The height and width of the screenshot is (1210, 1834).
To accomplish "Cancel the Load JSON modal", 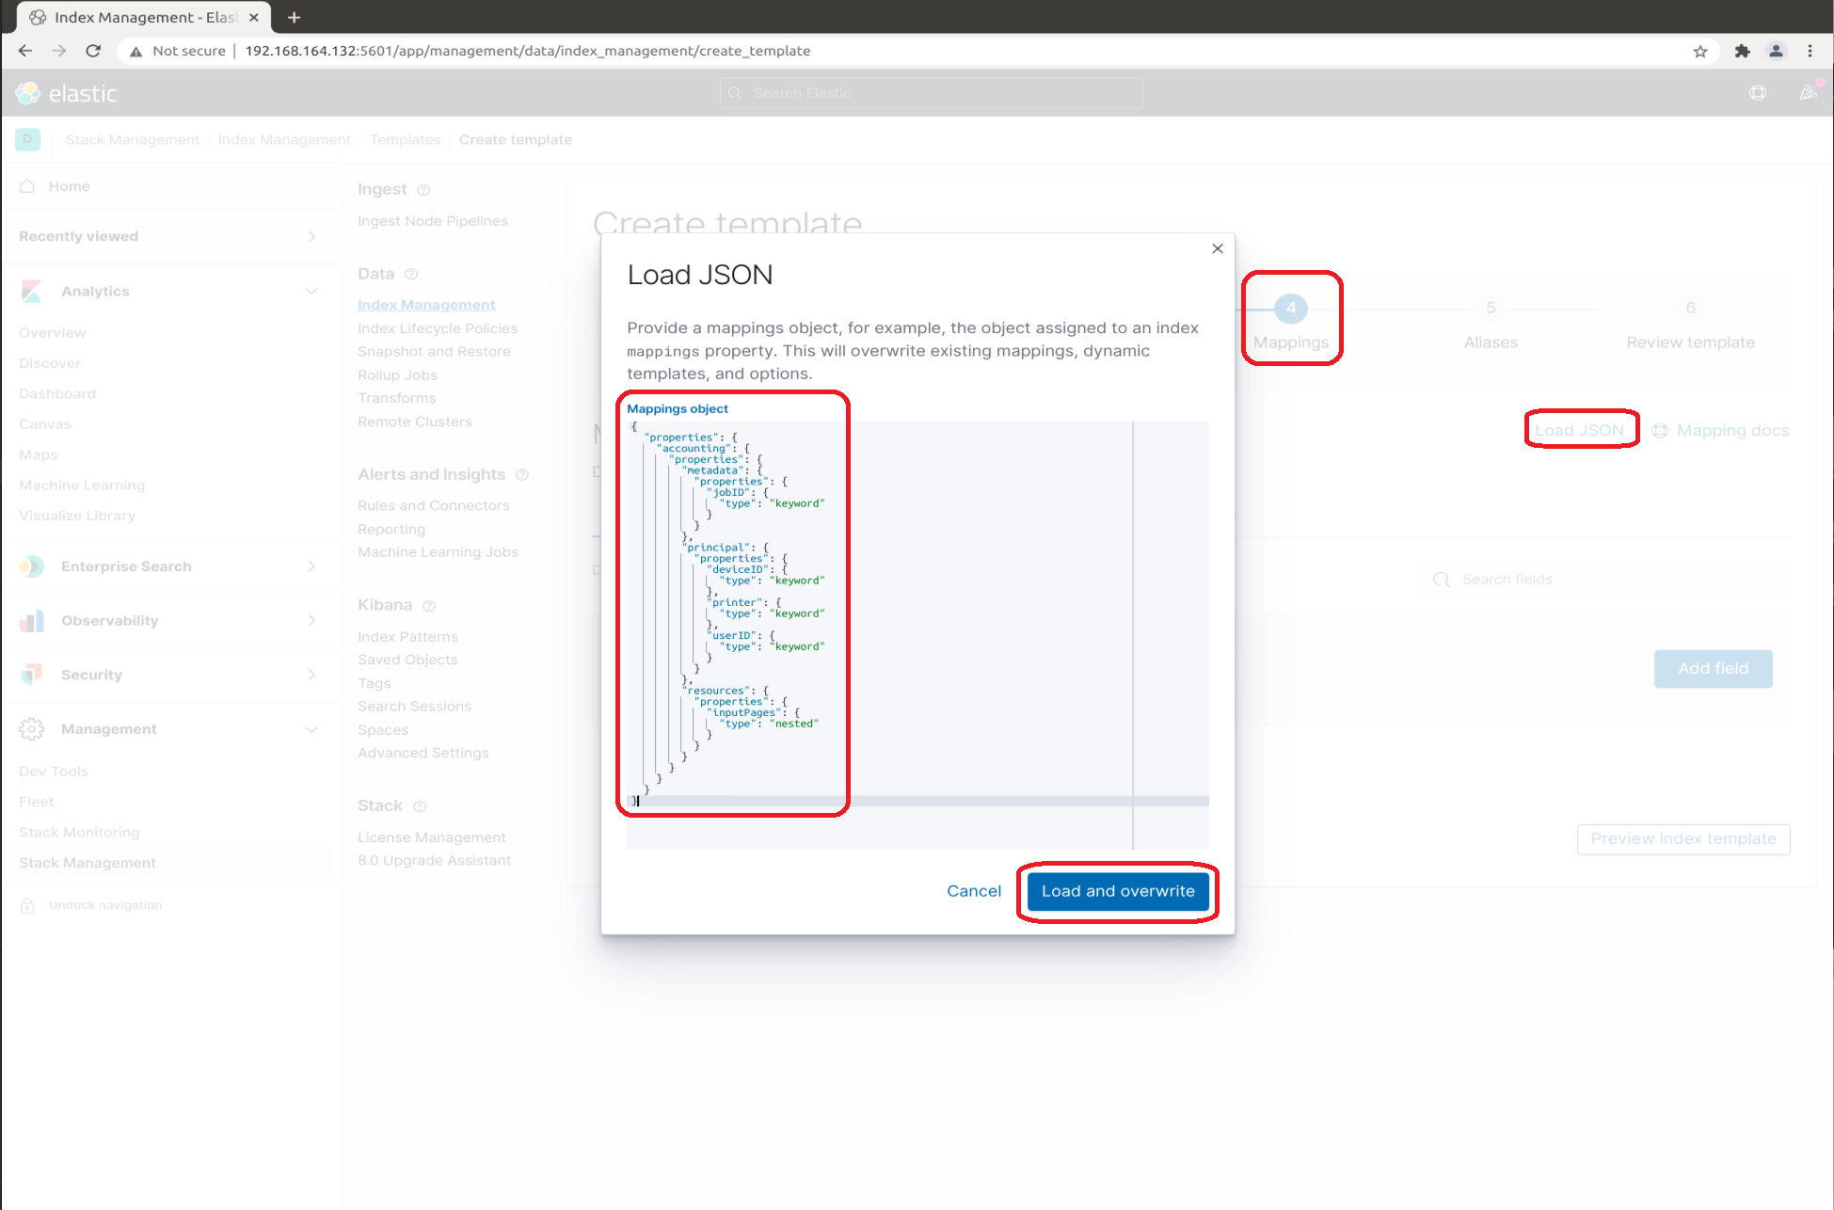I will pos(973,891).
